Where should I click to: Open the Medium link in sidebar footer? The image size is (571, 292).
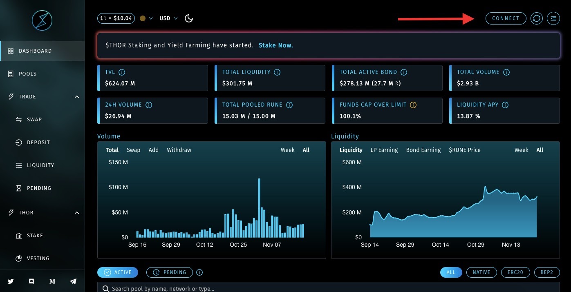tap(52, 281)
